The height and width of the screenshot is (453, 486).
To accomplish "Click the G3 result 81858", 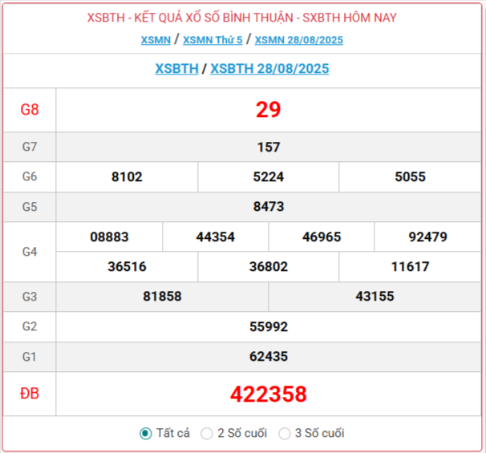I will pyautogui.click(x=162, y=297).
